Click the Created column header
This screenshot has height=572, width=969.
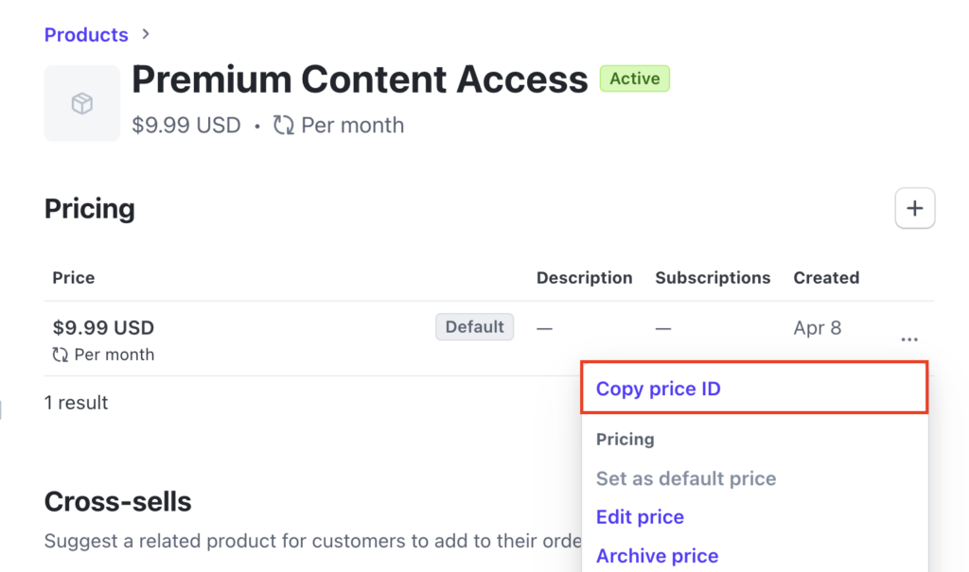(x=826, y=277)
